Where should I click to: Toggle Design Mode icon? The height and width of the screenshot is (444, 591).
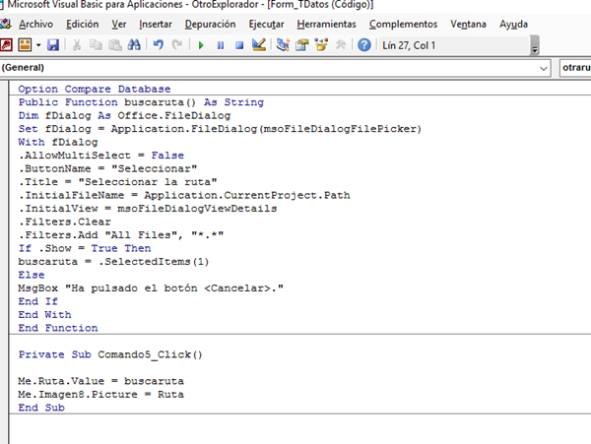[258, 45]
